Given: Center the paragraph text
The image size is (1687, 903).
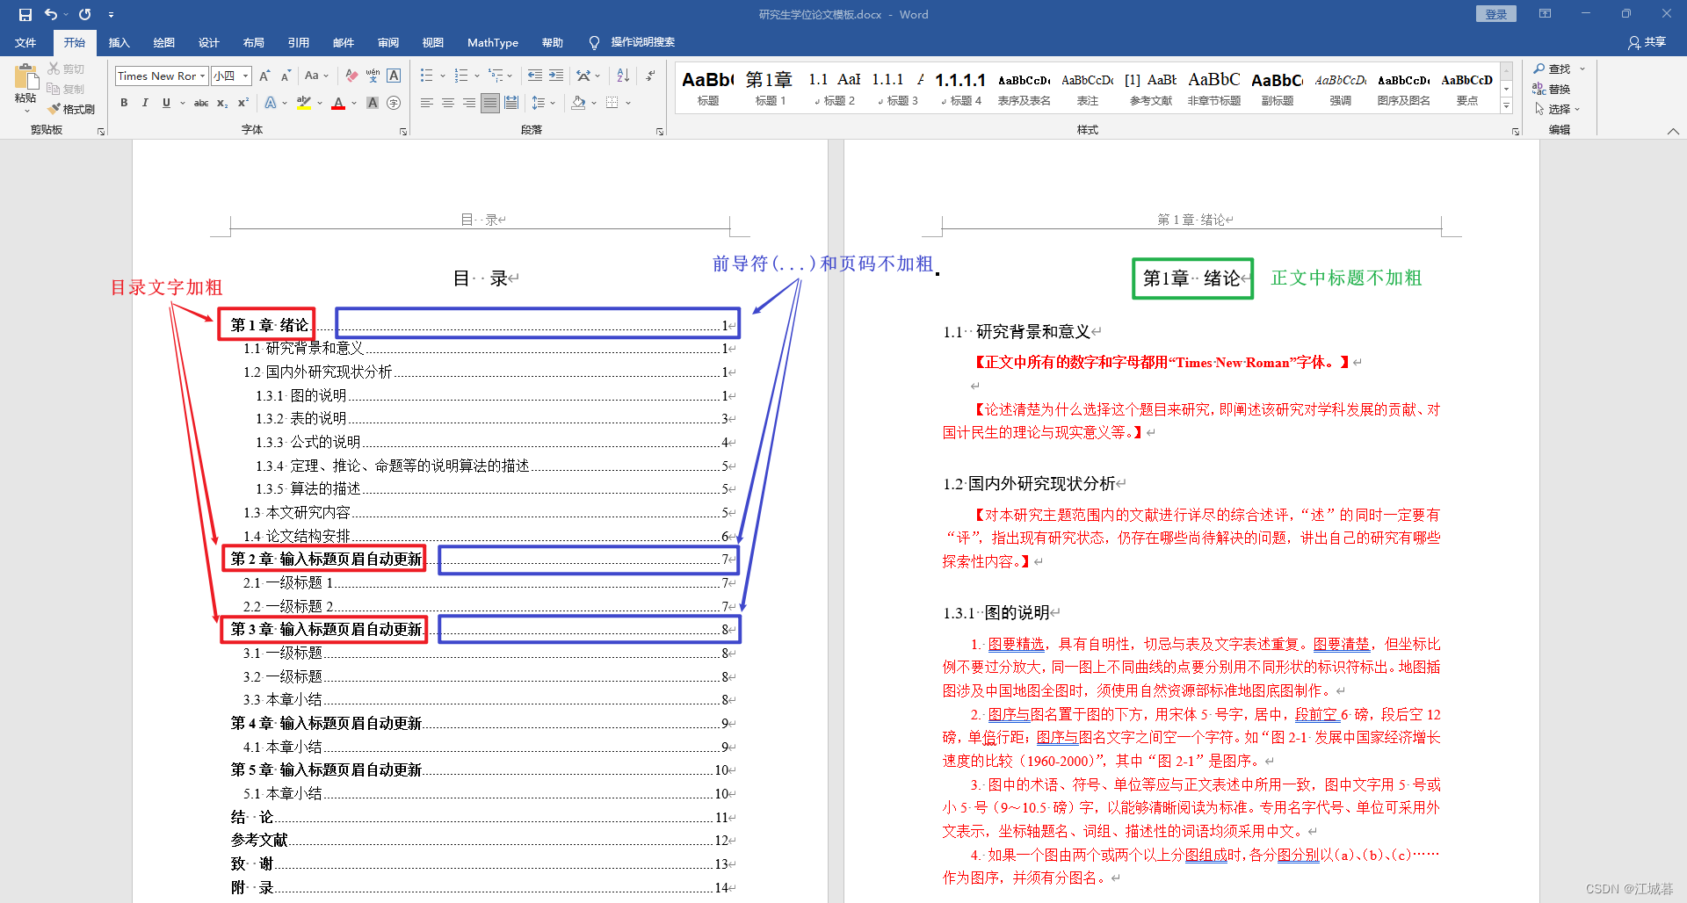Looking at the screenshot, I should 448,103.
